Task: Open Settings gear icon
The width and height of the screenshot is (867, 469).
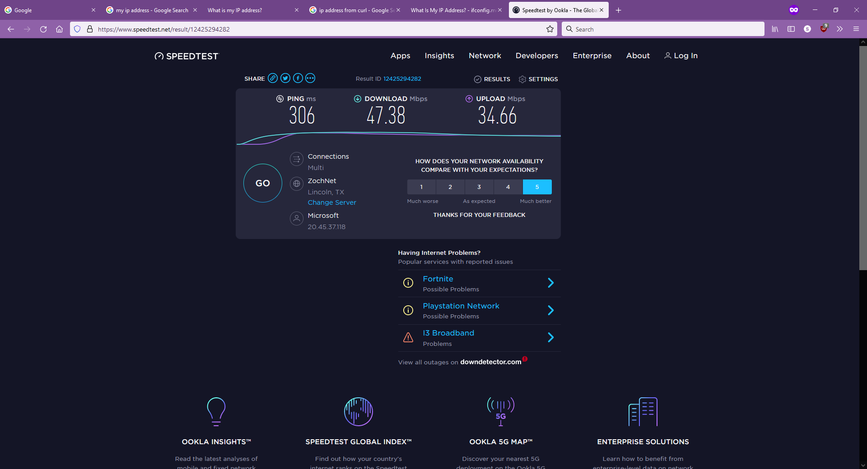Action: coord(522,79)
